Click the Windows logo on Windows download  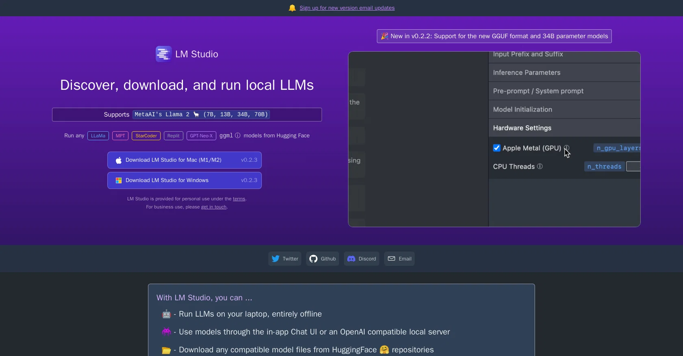point(119,180)
